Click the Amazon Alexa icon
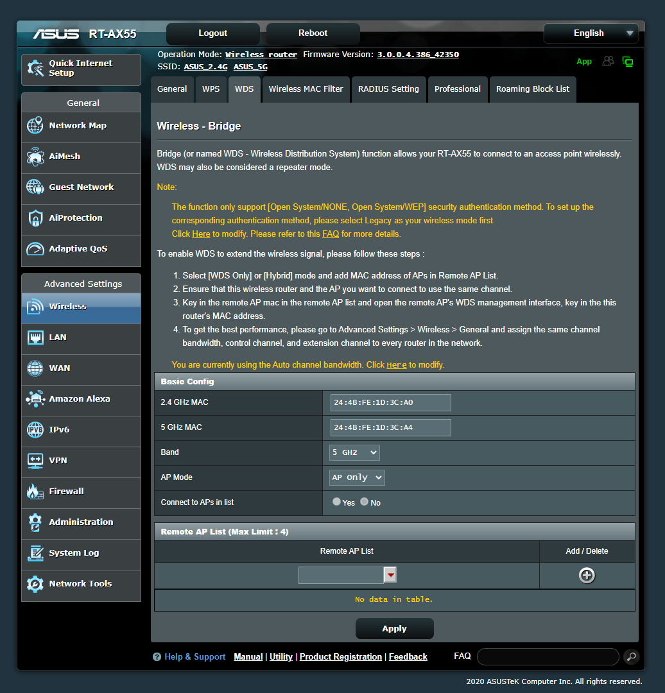Viewport: 665px width, 693px height. click(x=35, y=398)
